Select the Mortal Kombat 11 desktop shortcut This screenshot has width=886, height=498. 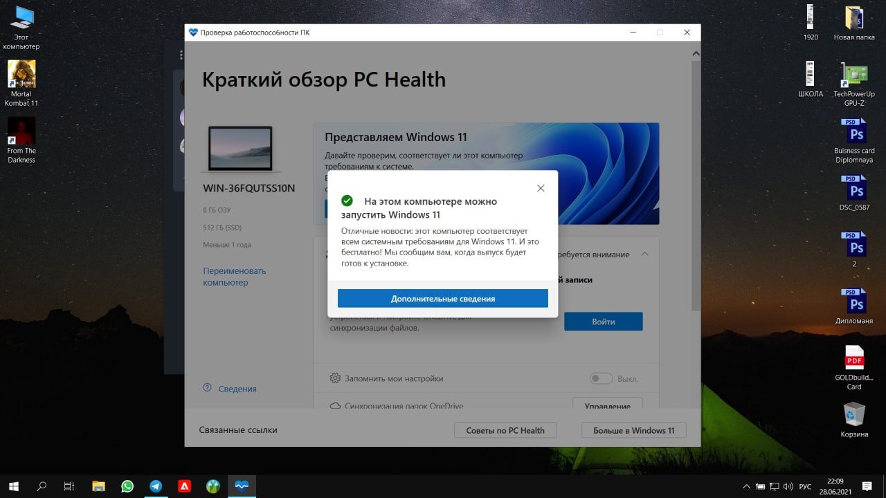click(21, 84)
